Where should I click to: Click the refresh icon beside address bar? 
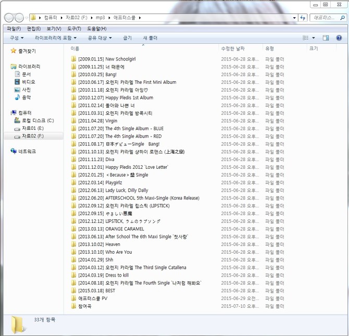click(x=303, y=18)
